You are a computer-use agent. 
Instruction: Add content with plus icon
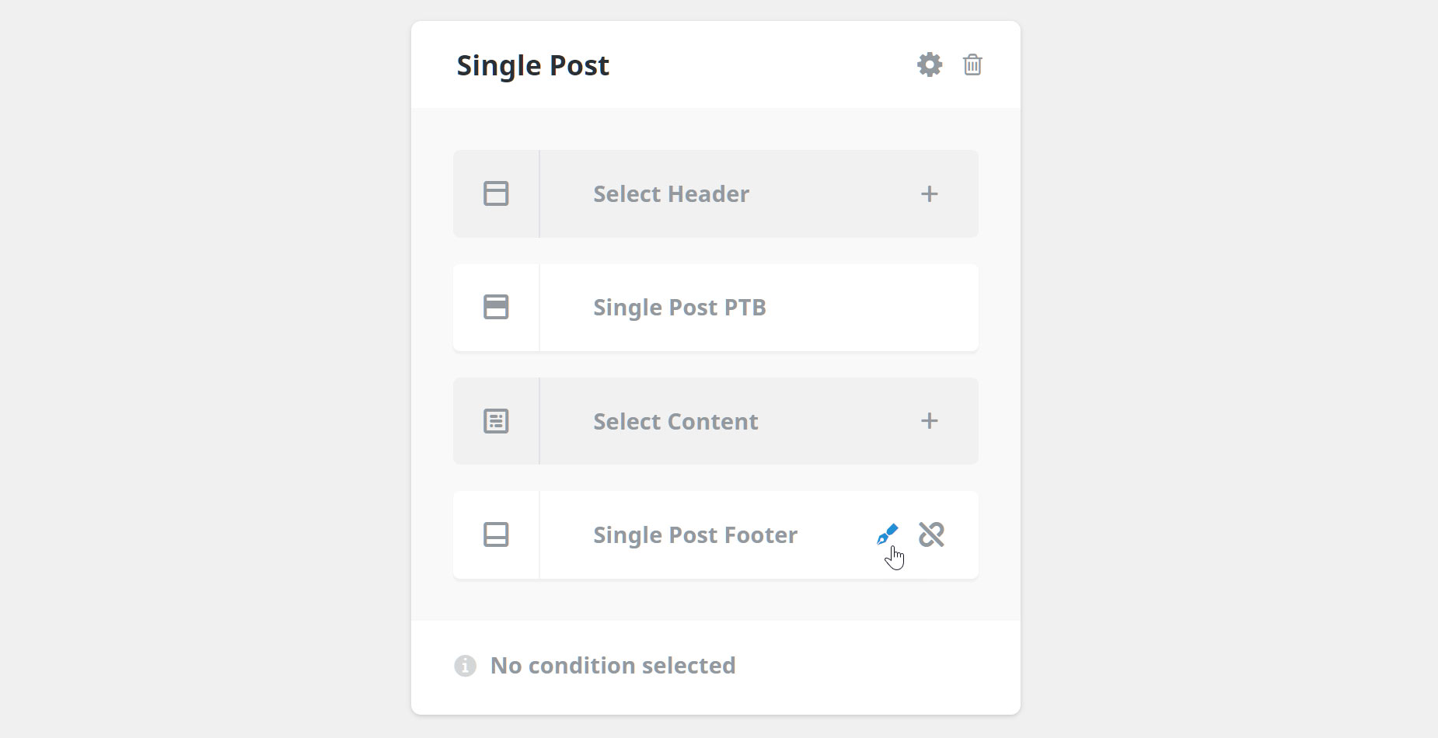[x=929, y=421]
